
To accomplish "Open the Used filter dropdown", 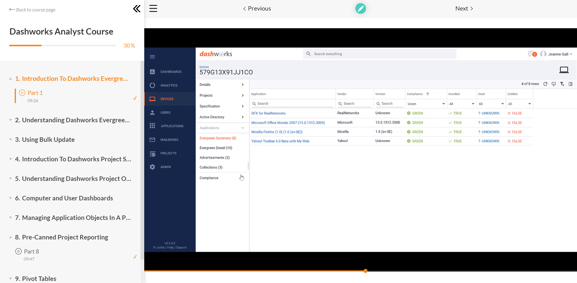I will click(491, 104).
